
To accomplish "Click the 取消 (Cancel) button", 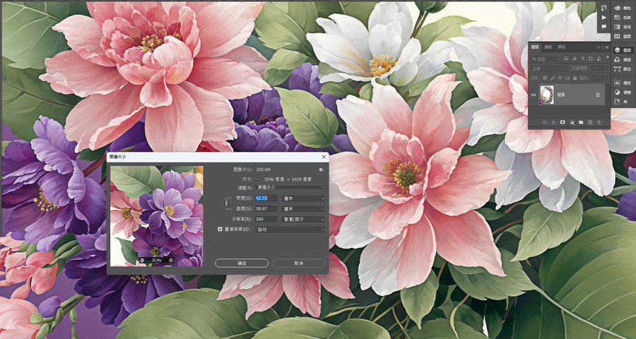I will tap(298, 263).
